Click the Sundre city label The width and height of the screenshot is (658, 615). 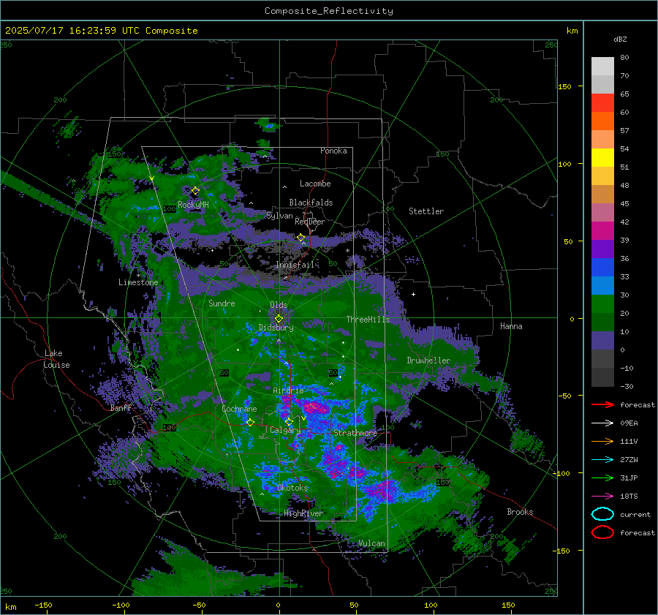tap(222, 303)
